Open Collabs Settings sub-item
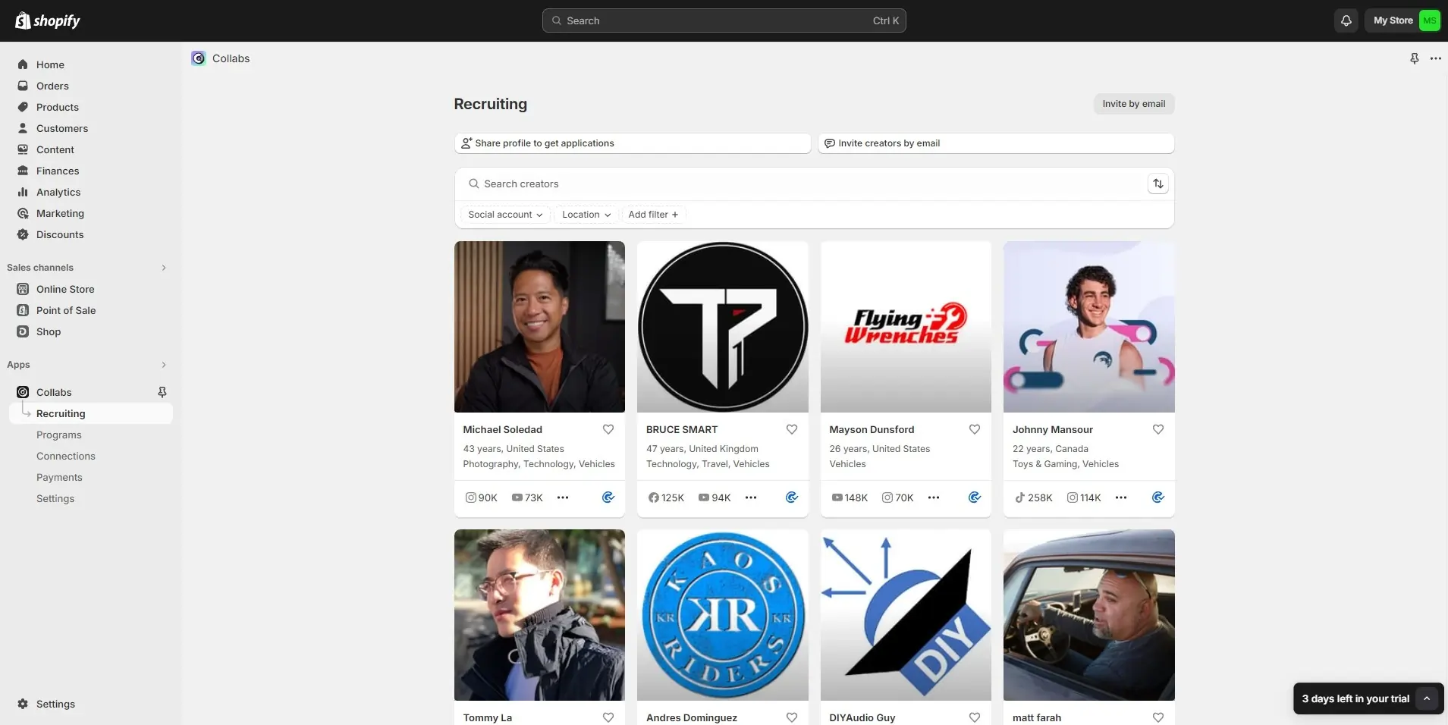 click(x=55, y=498)
